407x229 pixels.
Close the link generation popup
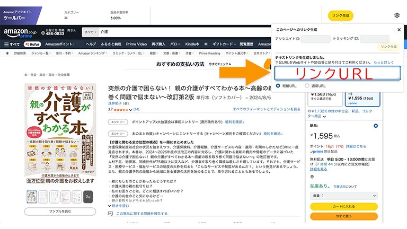399,30
